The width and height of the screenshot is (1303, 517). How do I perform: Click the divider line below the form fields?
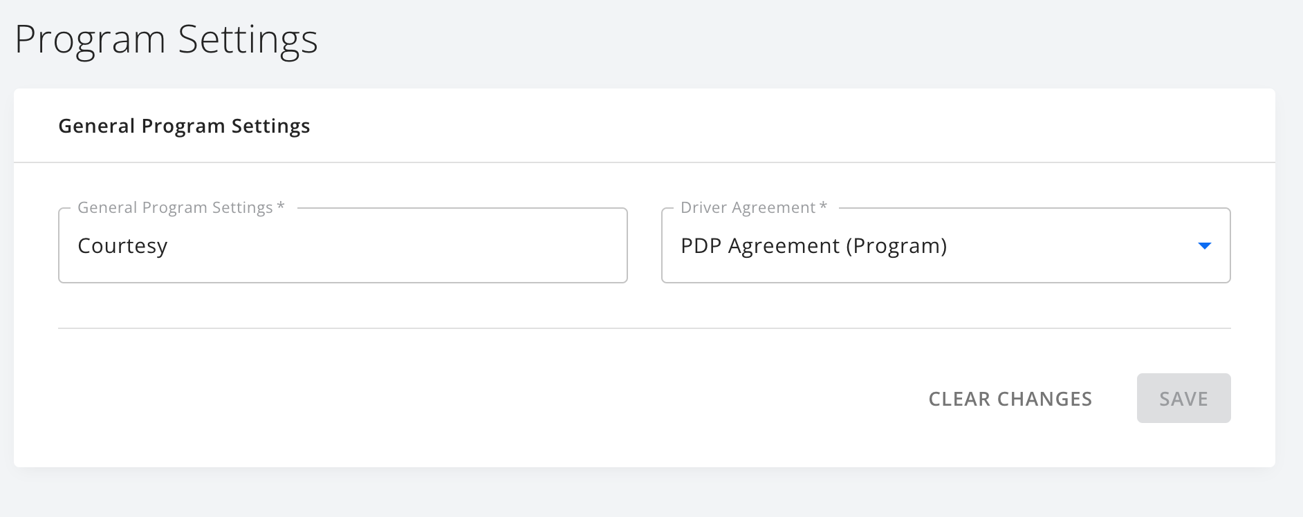(x=643, y=328)
